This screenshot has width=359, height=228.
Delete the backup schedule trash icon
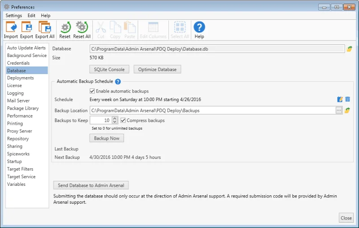point(347,99)
